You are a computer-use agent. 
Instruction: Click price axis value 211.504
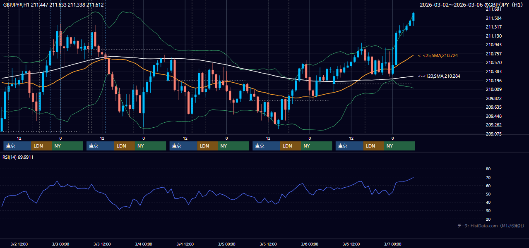coord(493,18)
